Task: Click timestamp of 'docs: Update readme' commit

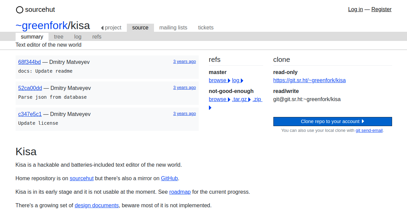Action: (185, 62)
